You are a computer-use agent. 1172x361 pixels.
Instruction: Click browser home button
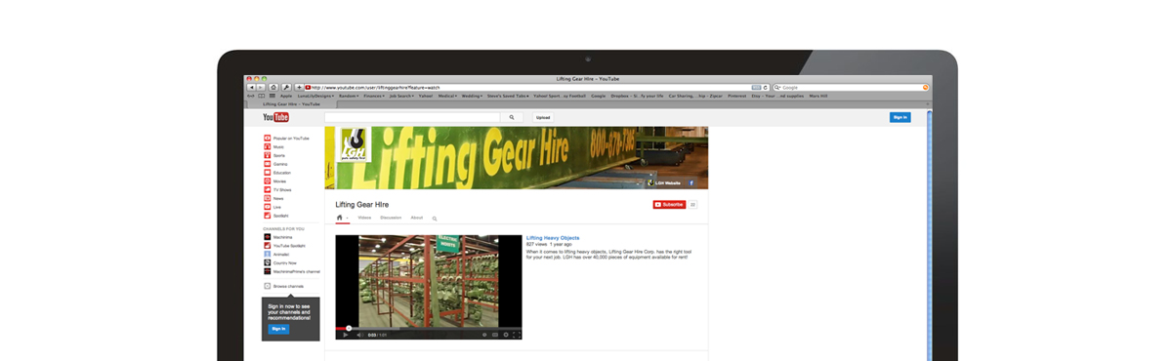pyautogui.click(x=273, y=87)
